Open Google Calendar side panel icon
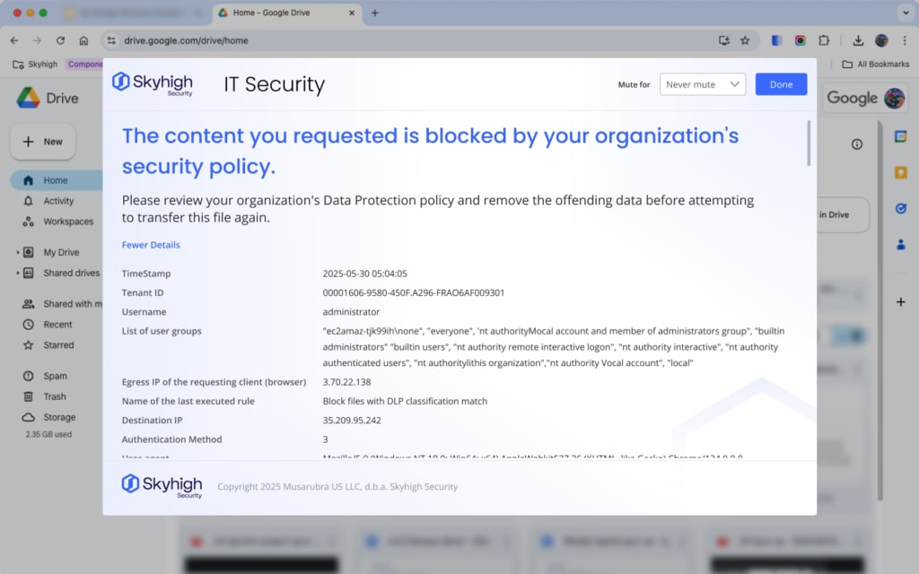The image size is (919, 574). 901,137
